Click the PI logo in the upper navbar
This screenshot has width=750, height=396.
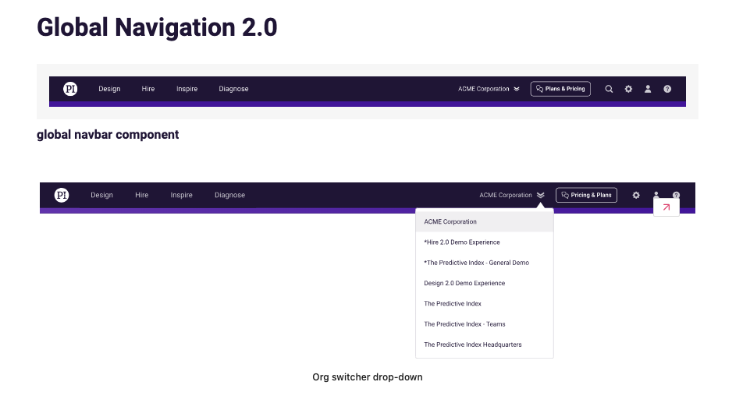[70, 89]
